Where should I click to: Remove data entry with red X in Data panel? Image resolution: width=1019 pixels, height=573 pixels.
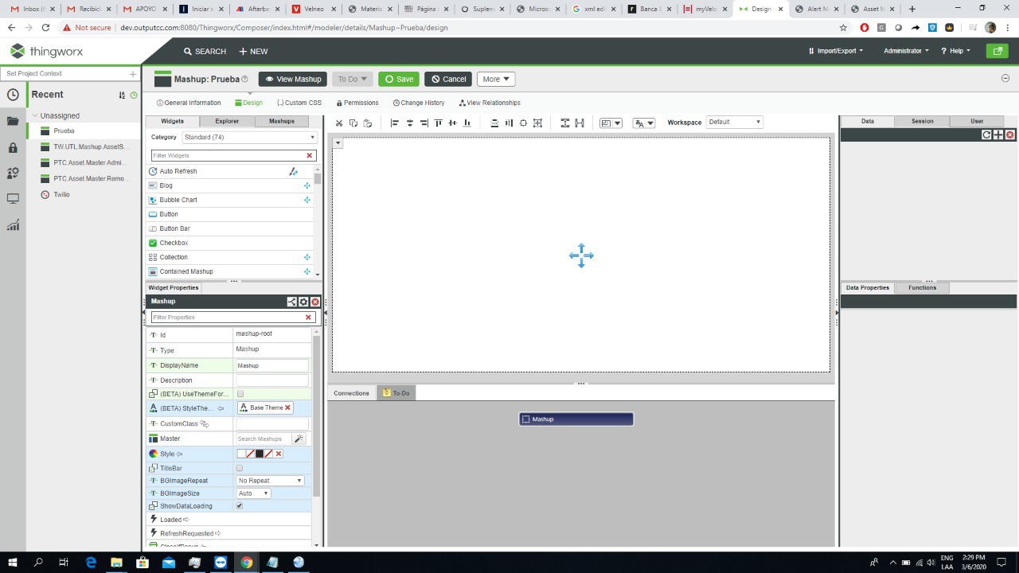[x=1010, y=134]
